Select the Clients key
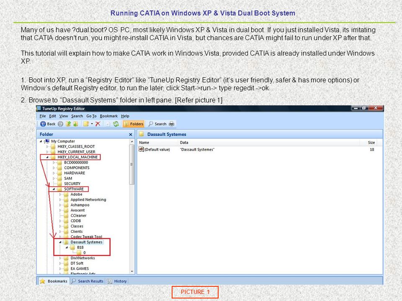Image resolution: width=402 pixels, height=301 pixels. [76, 232]
